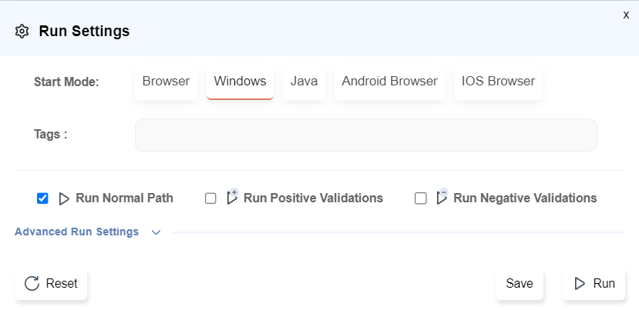
Task: Click the circular arrow Reset icon
Action: coord(32,283)
